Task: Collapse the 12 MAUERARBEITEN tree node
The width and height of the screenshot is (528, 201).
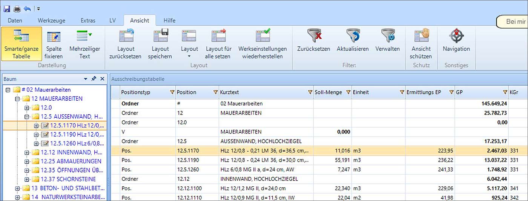Action: point(17,99)
